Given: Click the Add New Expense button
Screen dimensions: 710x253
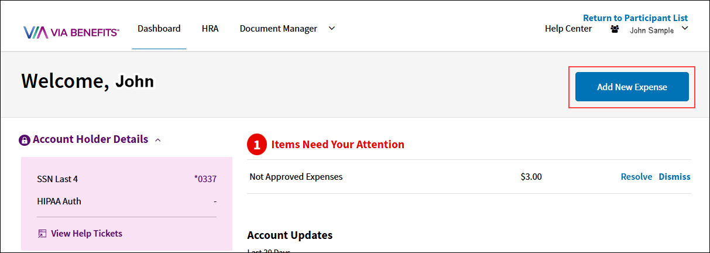Looking at the screenshot, I should click(632, 87).
